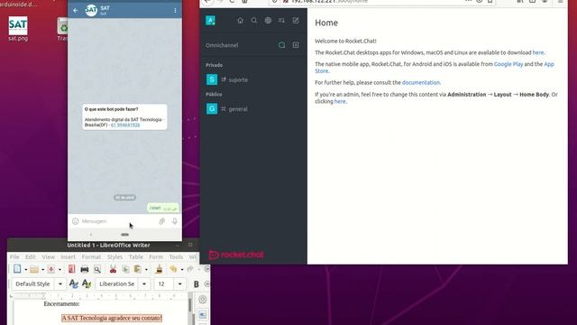The width and height of the screenshot is (577, 325).
Task: Click the microphone voice message icon
Action: (x=175, y=221)
